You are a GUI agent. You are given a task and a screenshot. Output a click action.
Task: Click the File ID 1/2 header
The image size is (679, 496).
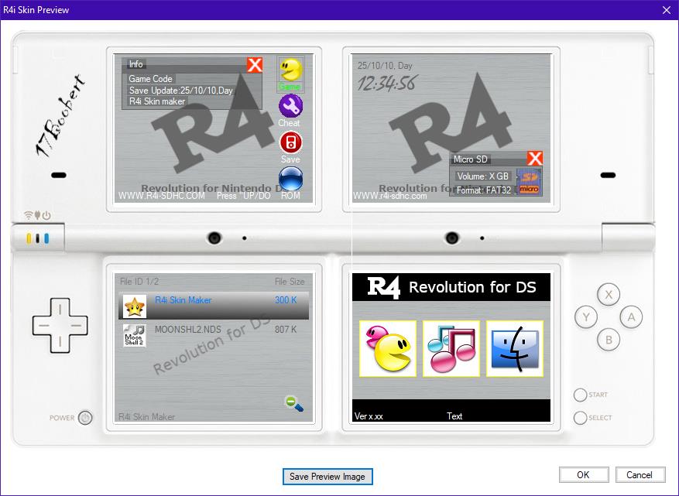139,282
